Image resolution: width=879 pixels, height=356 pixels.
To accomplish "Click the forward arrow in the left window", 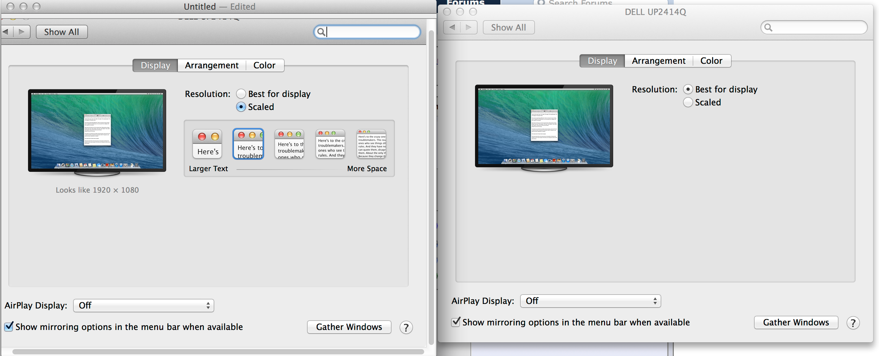I will click(x=22, y=32).
